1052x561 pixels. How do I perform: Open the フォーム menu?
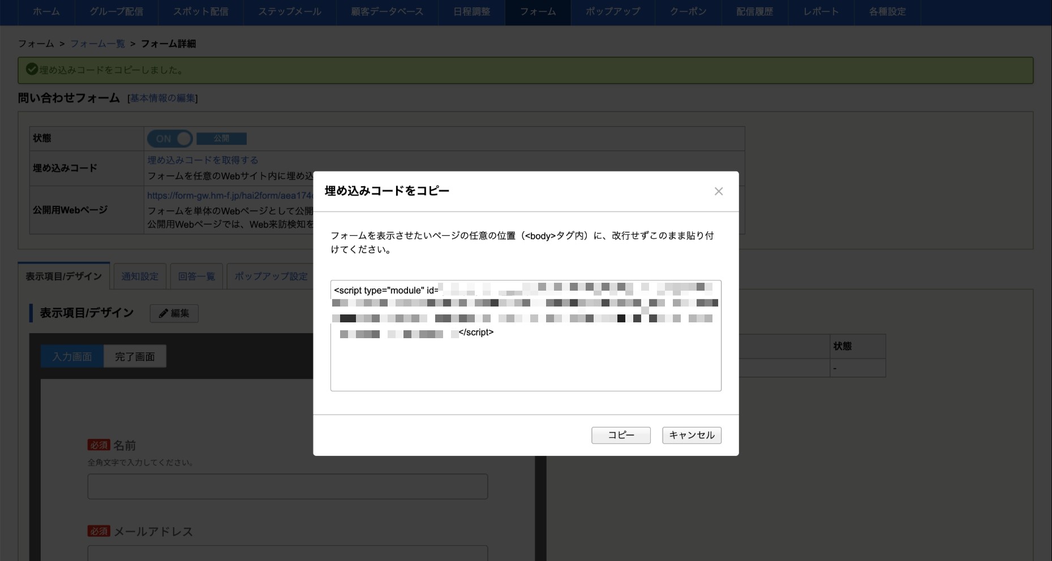click(538, 12)
